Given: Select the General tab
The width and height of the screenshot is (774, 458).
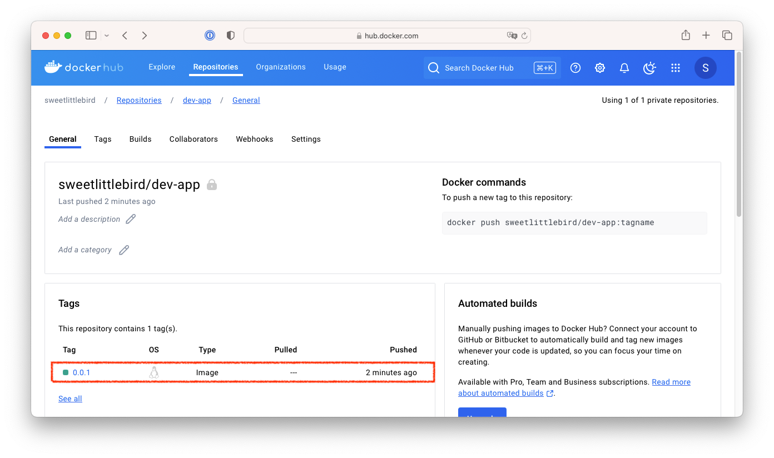Looking at the screenshot, I should click(x=63, y=139).
